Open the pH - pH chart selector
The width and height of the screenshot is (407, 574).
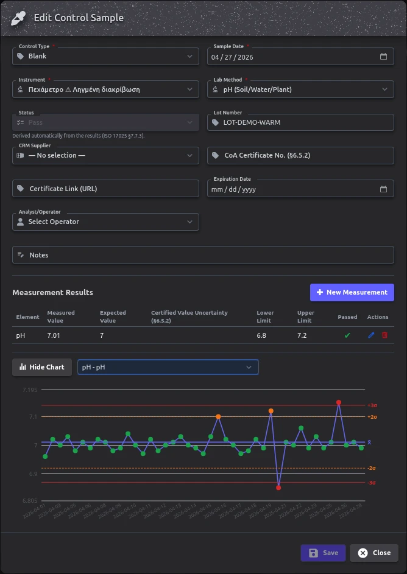click(168, 367)
